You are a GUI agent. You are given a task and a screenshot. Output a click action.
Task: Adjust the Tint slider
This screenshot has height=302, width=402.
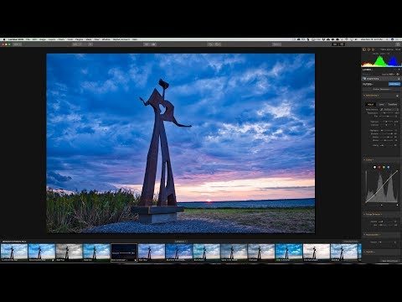pyautogui.click(x=386, y=116)
